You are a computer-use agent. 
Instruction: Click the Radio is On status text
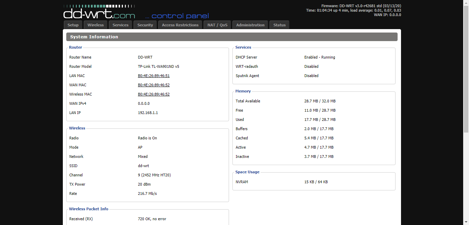click(148, 138)
